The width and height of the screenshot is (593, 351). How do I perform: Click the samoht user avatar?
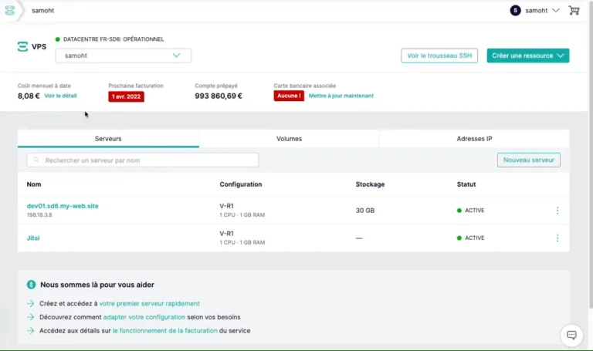(x=515, y=11)
